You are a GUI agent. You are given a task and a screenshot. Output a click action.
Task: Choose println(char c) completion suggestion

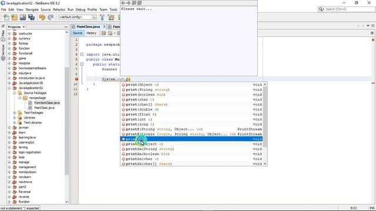[192, 159]
